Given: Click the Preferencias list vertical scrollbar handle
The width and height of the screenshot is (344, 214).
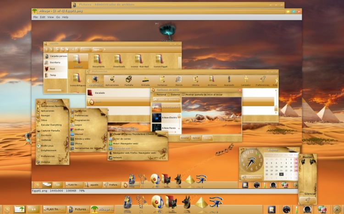Looking at the screenshot, I should pos(276,108).
